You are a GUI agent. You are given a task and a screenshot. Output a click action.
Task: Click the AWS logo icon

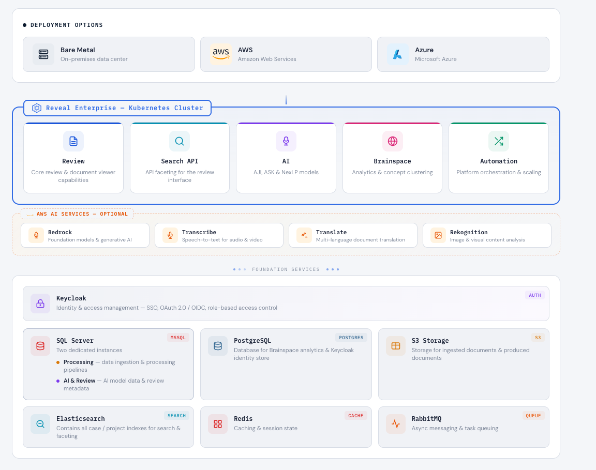pos(221,54)
